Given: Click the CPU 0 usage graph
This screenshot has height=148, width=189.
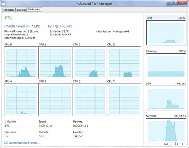Looking at the screenshot, I should [21, 63].
